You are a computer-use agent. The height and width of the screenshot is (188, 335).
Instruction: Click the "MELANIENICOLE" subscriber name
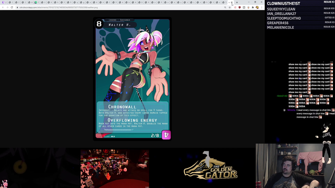coord(281,28)
